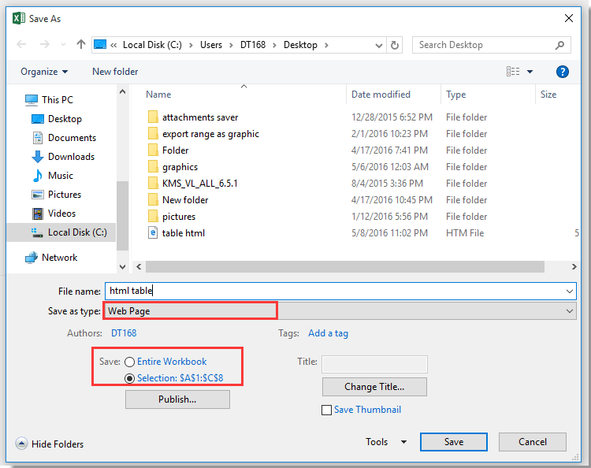This screenshot has width=591, height=468.
Task: Click the Change Title... button
Action: tap(374, 387)
